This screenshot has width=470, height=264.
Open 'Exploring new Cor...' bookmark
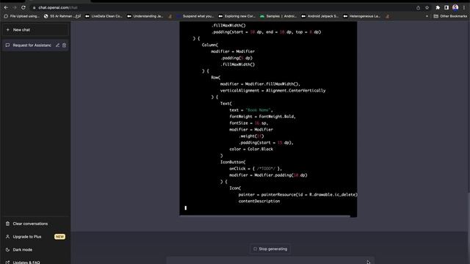[x=236, y=16]
